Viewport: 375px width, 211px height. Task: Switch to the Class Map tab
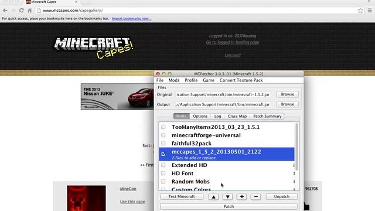coord(237,116)
